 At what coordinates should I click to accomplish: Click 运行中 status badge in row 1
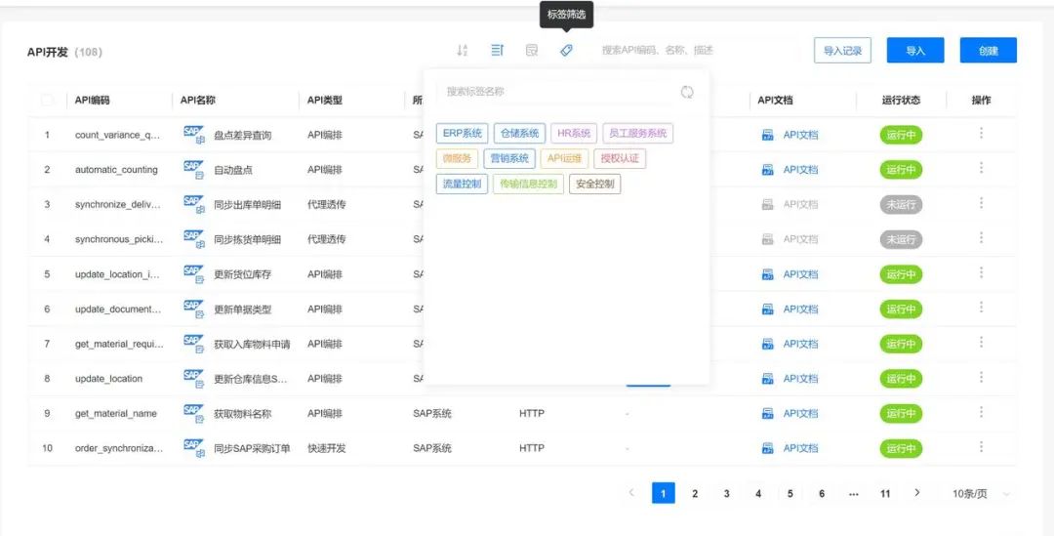[901, 135]
